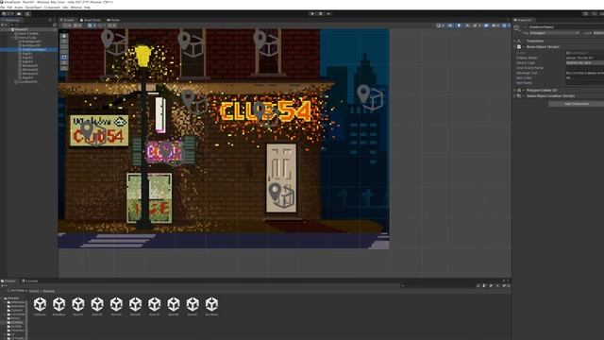This screenshot has width=604, height=340.
Task: Click the Project panel search field
Action: pos(437,286)
